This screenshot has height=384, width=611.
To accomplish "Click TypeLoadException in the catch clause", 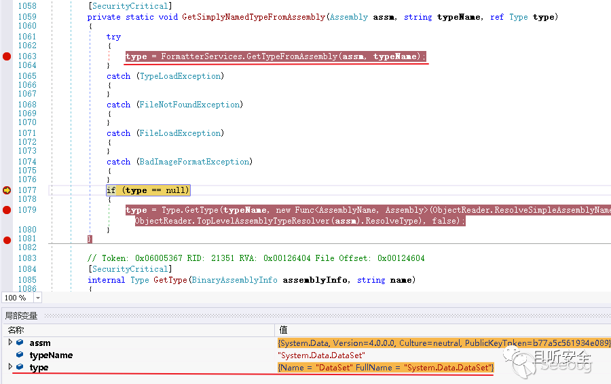I will pyautogui.click(x=181, y=76).
